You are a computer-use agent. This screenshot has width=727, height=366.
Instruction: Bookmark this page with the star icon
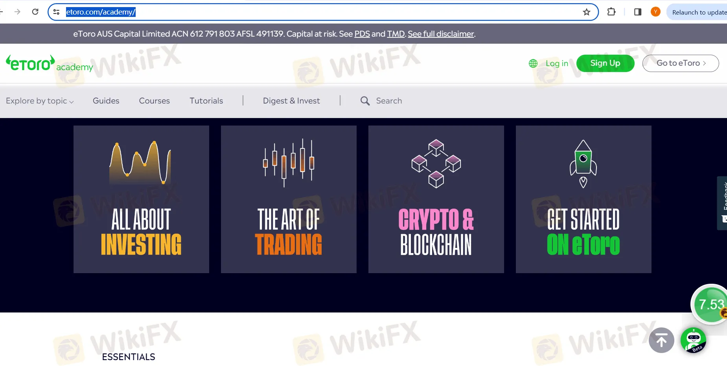point(587,12)
